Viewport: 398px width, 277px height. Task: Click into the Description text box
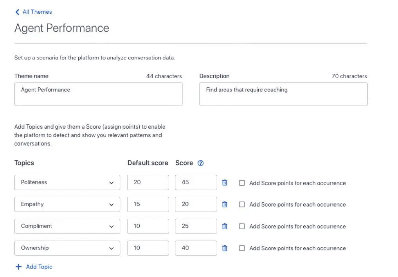point(283,94)
